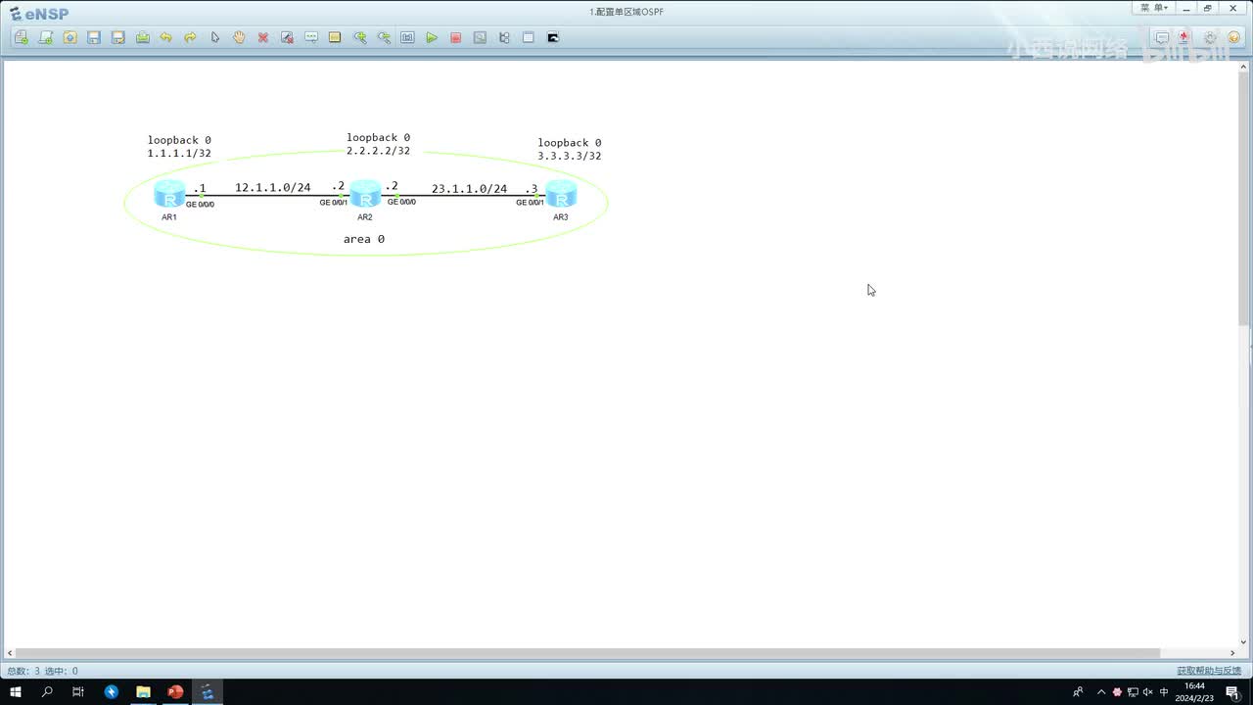
Task: Click the GE 0/0/1 label near AR3
Action: point(530,203)
